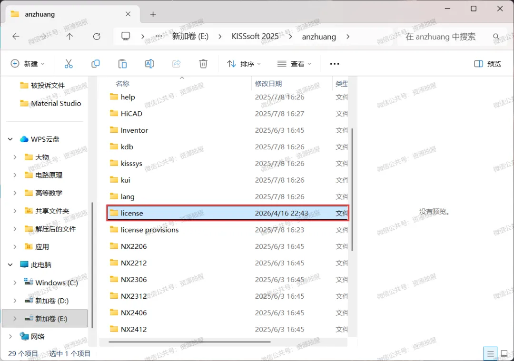Click the HiCAD folder icon
Viewport: 514px width, 361px height.
point(114,113)
